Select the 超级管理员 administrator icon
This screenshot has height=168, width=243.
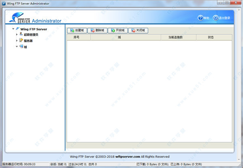(21, 34)
